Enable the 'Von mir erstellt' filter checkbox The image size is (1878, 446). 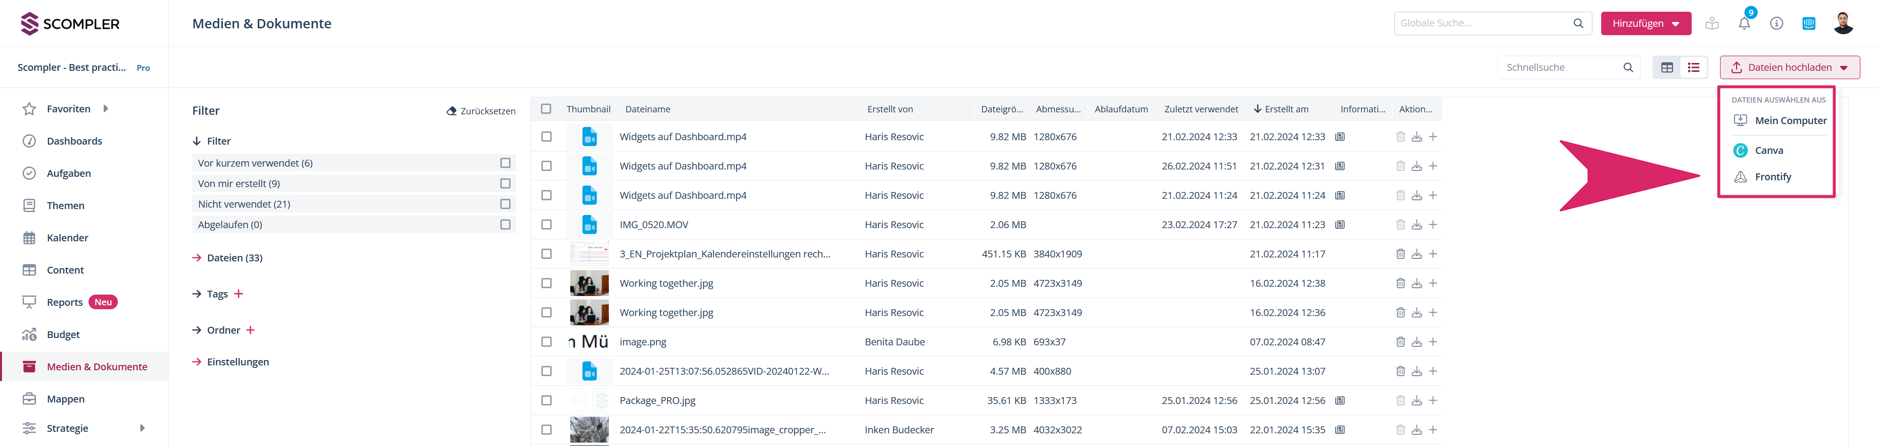pyautogui.click(x=505, y=184)
